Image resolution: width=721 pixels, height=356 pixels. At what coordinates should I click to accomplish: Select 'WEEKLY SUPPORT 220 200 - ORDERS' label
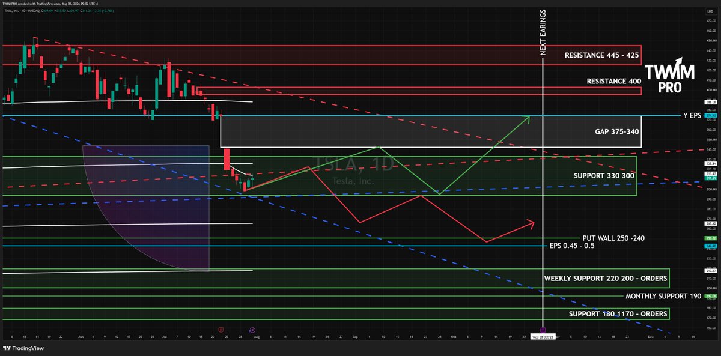[x=605, y=279]
